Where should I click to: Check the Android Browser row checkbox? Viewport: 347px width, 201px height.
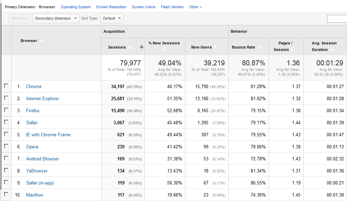pos(6,158)
